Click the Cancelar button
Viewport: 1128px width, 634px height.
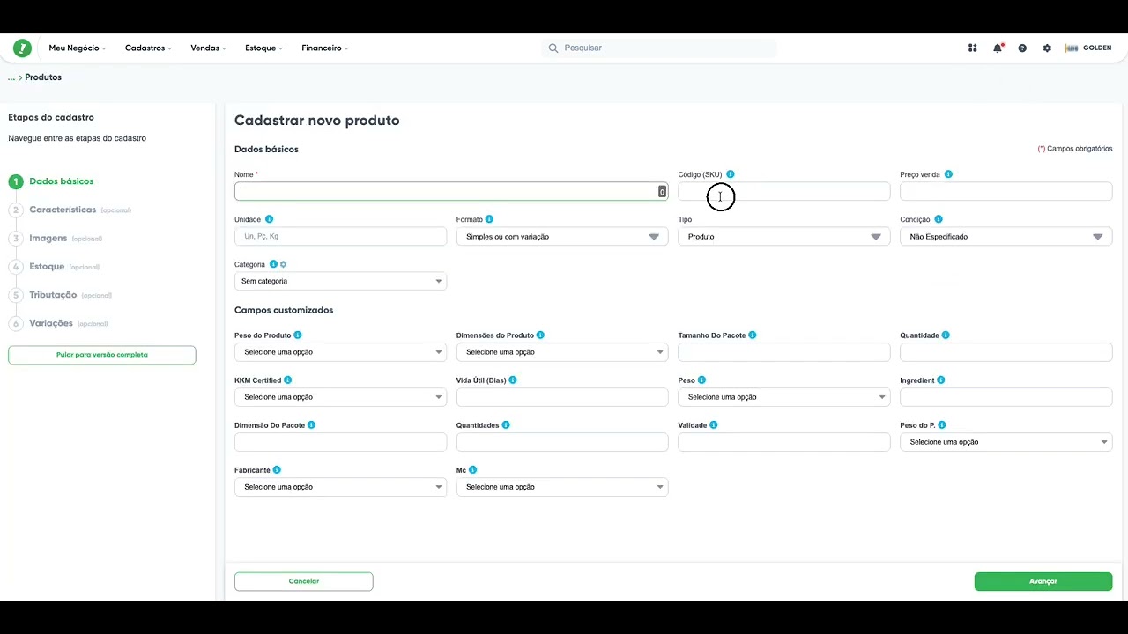coord(304,581)
